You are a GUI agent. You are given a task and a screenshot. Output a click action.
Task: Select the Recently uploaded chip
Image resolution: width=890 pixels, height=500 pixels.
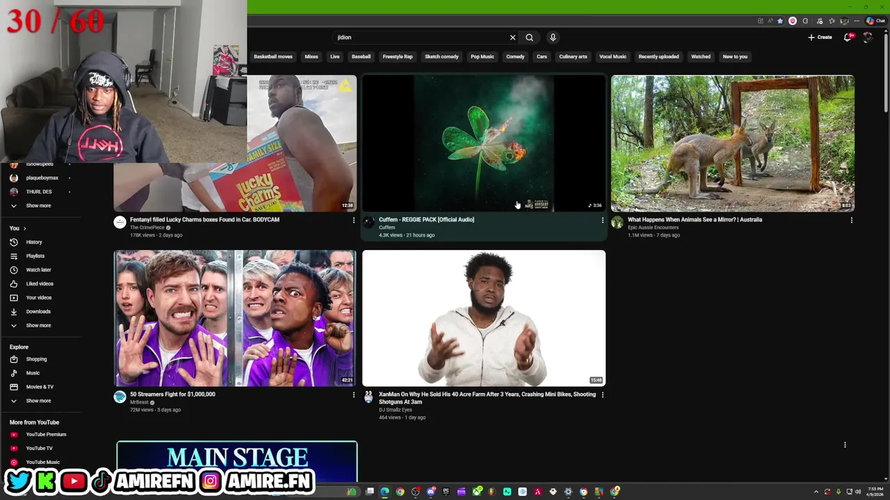pyautogui.click(x=658, y=56)
